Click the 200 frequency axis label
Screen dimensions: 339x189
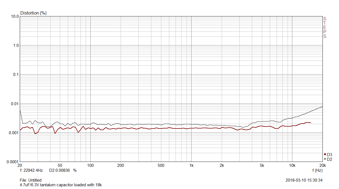click(121, 165)
